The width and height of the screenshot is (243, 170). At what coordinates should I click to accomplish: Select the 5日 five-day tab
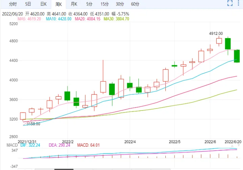pyautogui.click(x=29, y=4)
